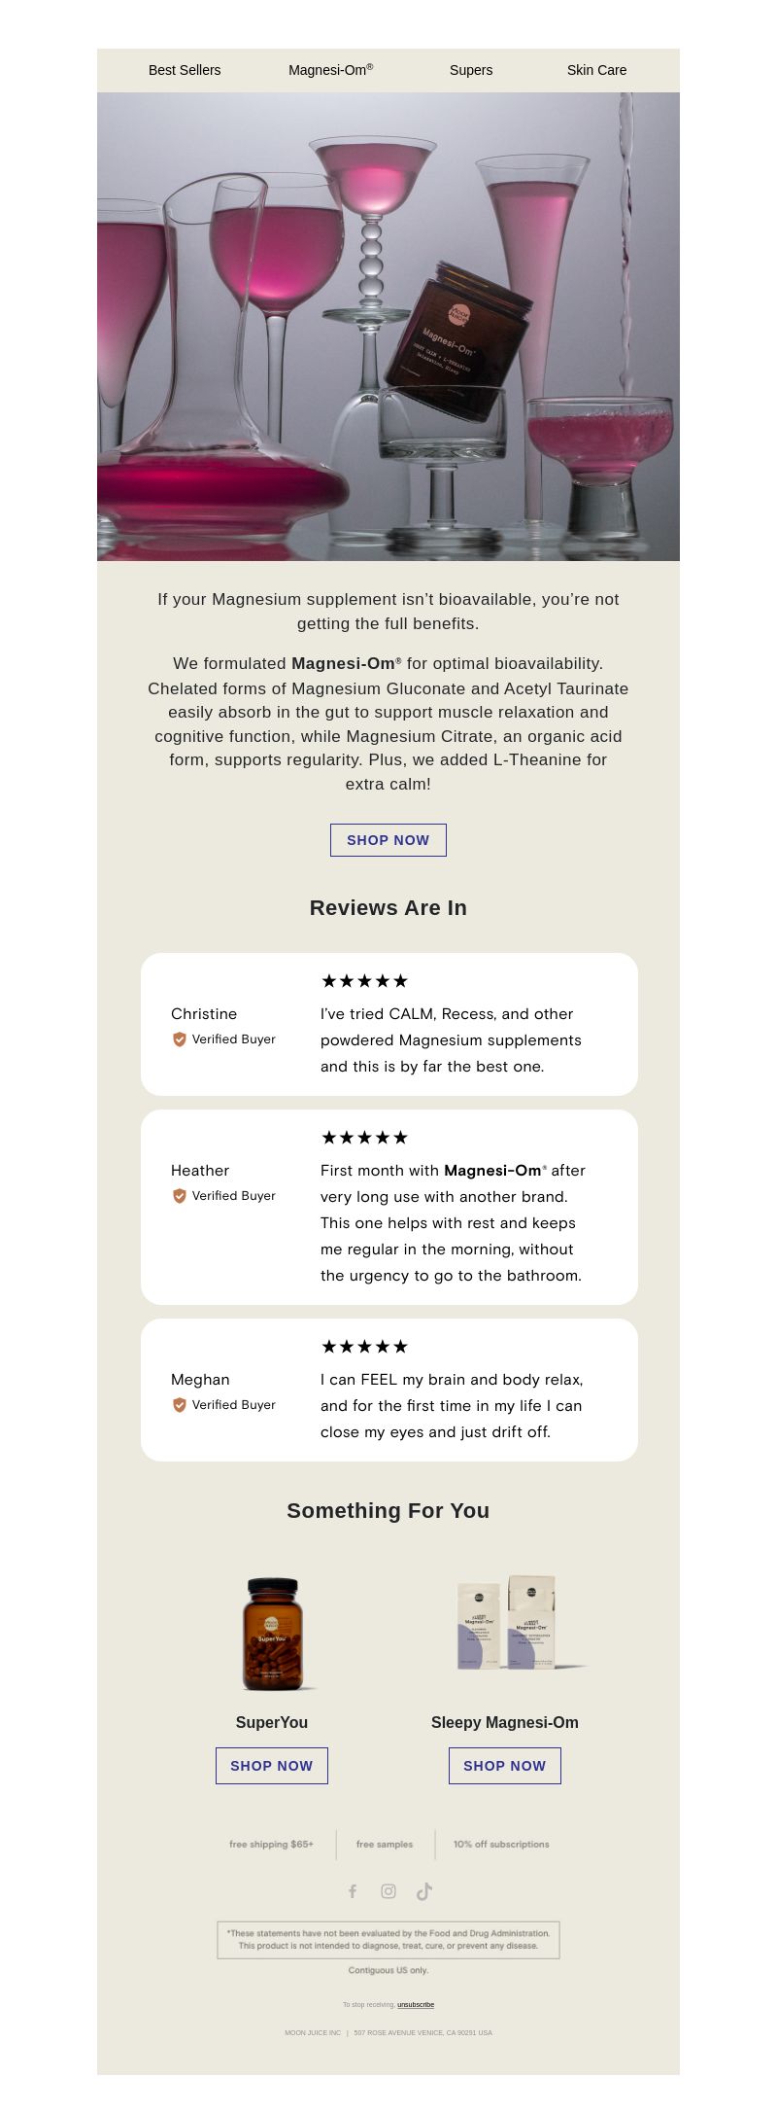777x2112 pixels.
Task: Click the SuperYou bottle product image
Action: click(273, 1634)
